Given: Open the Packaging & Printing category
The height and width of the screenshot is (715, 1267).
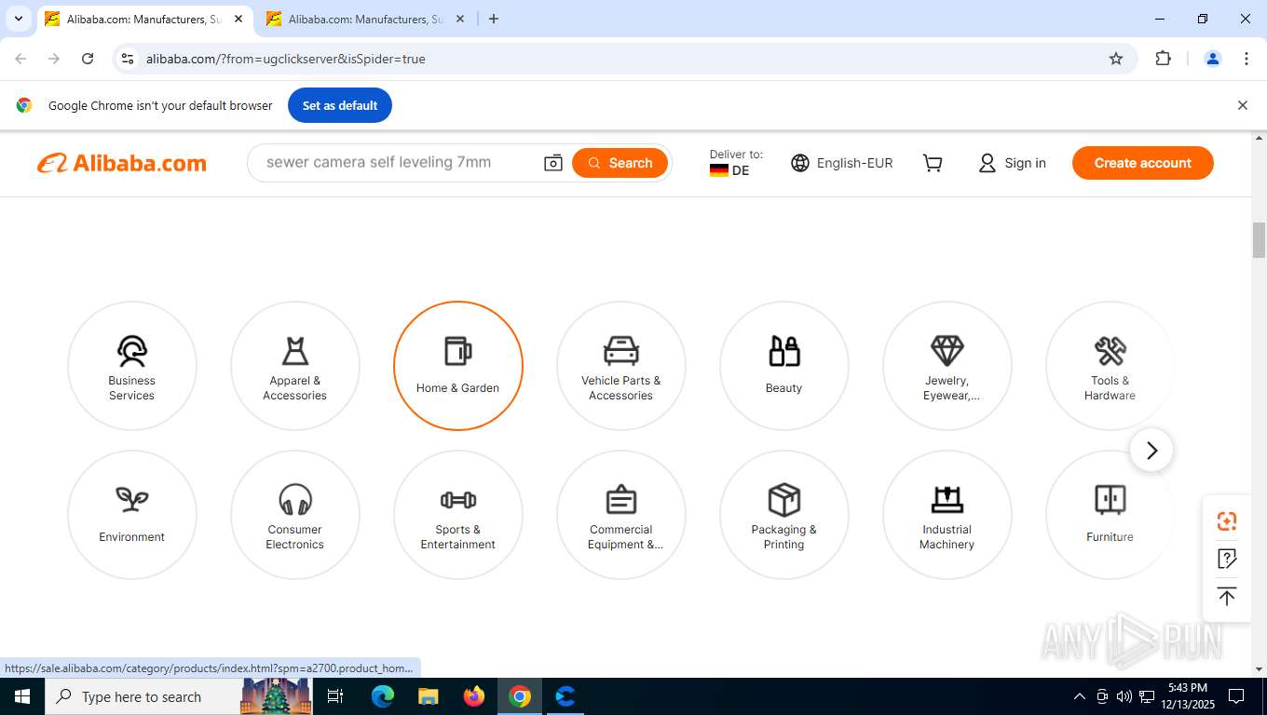Looking at the screenshot, I should [x=784, y=515].
